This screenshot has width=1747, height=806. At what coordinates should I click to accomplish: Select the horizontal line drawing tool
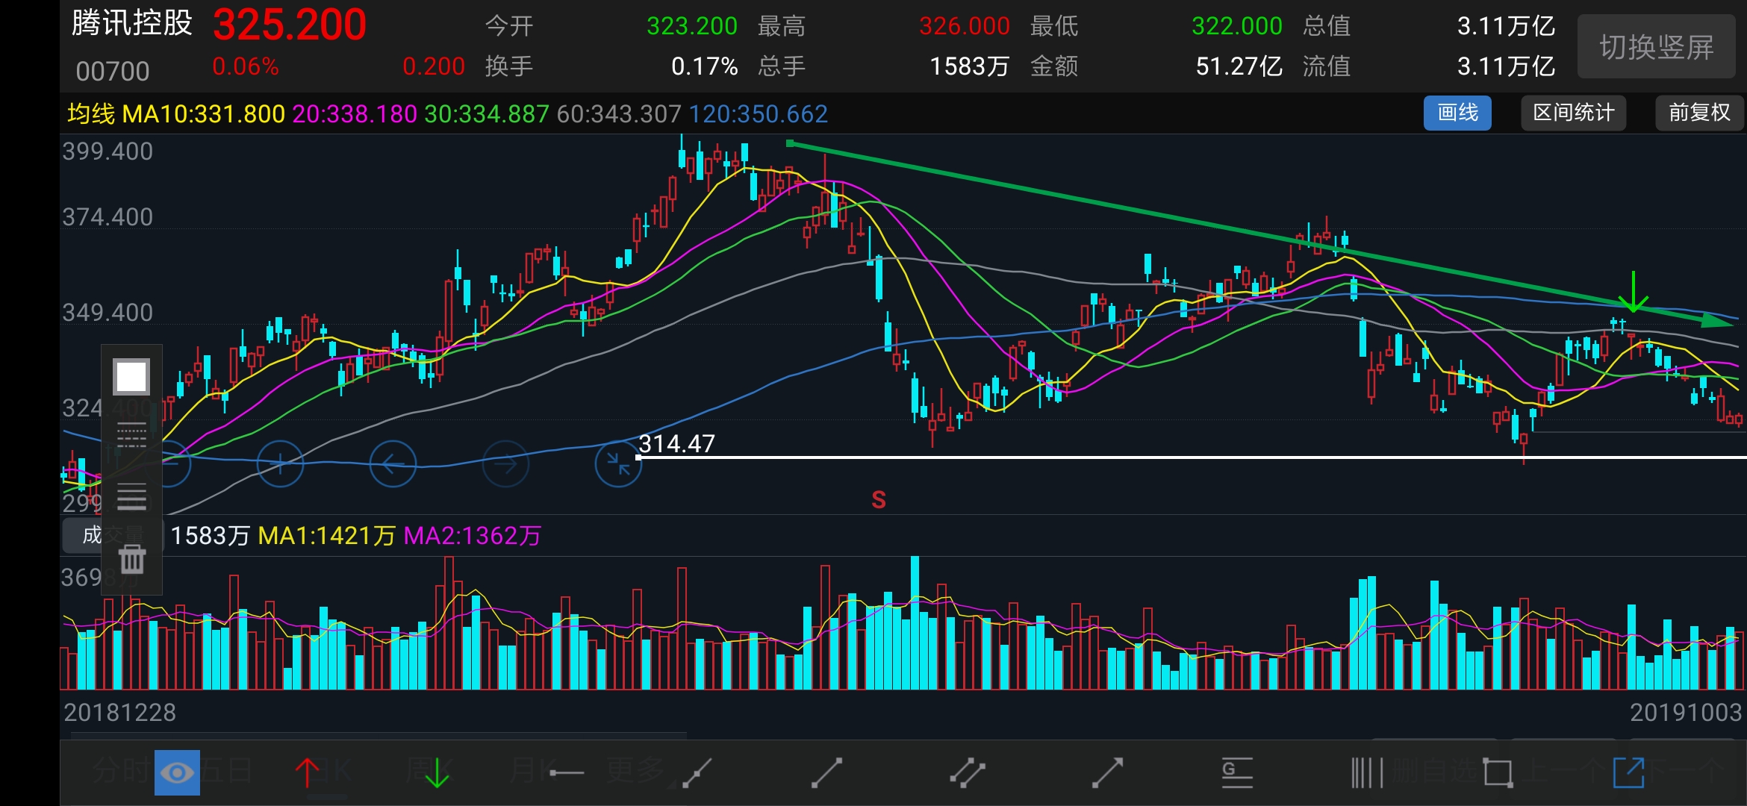pyautogui.click(x=567, y=772)
